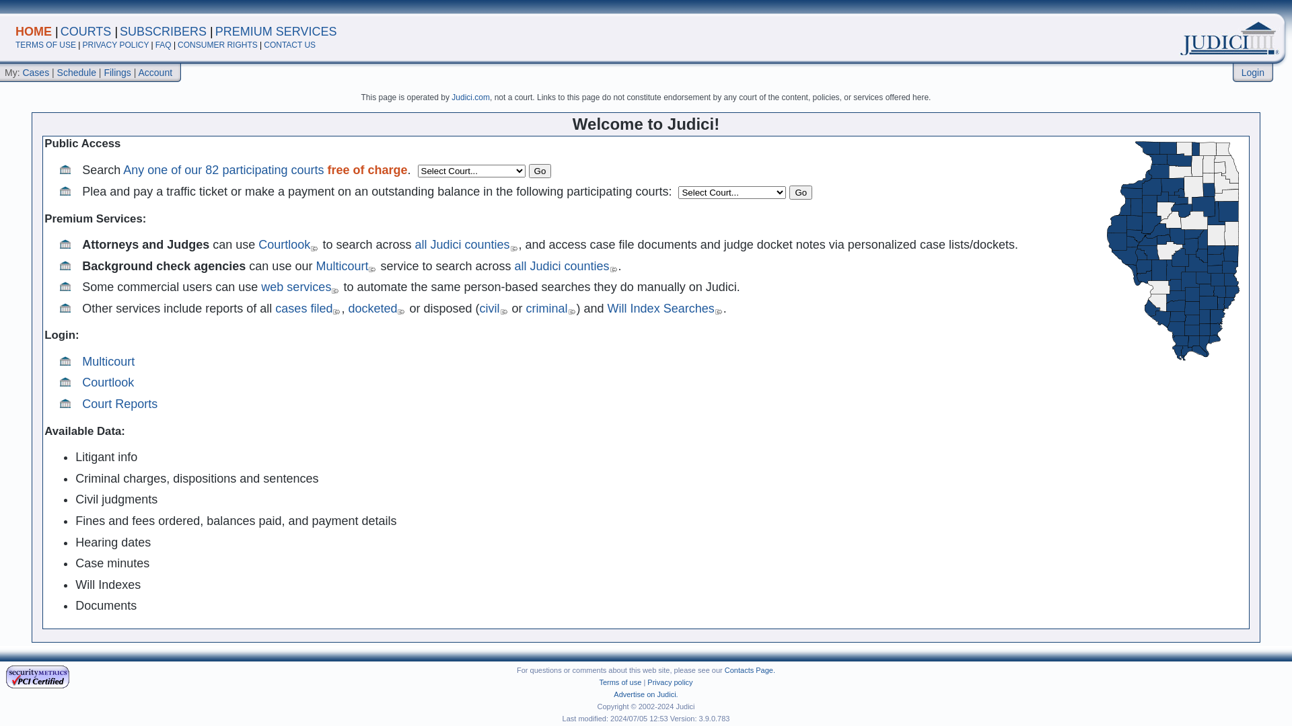The image size is (1292, 726).
Task: Click Go next to the free search court dropdown
Action: (540, 171)
